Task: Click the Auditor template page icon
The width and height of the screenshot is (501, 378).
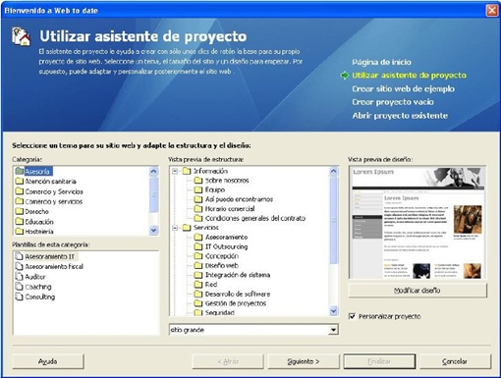Action: pos(20,277)
